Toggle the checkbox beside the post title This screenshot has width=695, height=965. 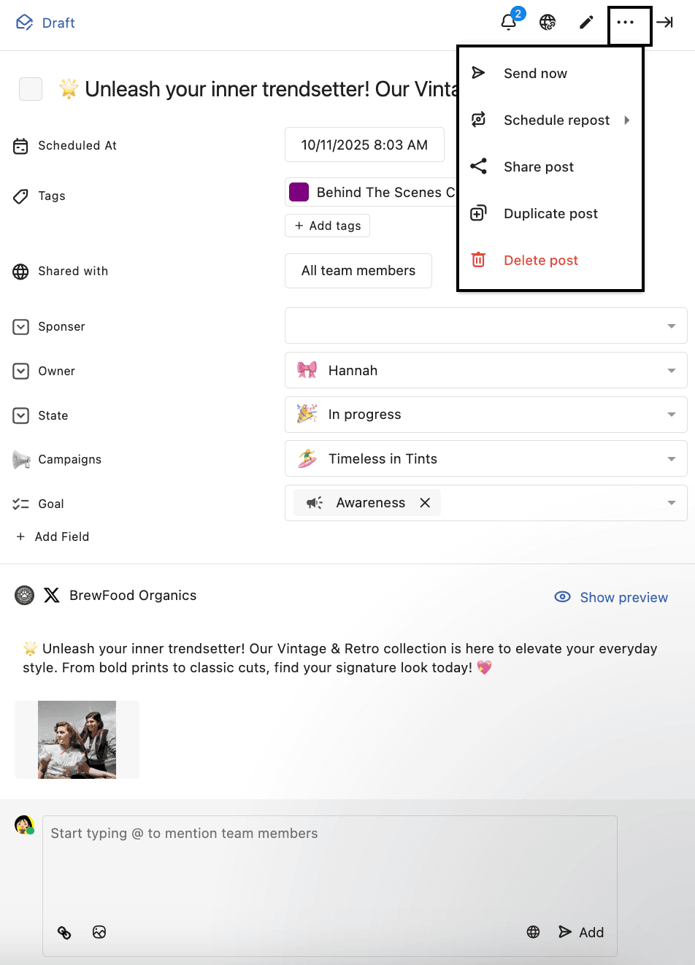coord(31,89)
